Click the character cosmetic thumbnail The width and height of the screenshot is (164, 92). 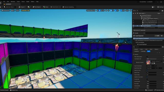[x=148, y=62]
